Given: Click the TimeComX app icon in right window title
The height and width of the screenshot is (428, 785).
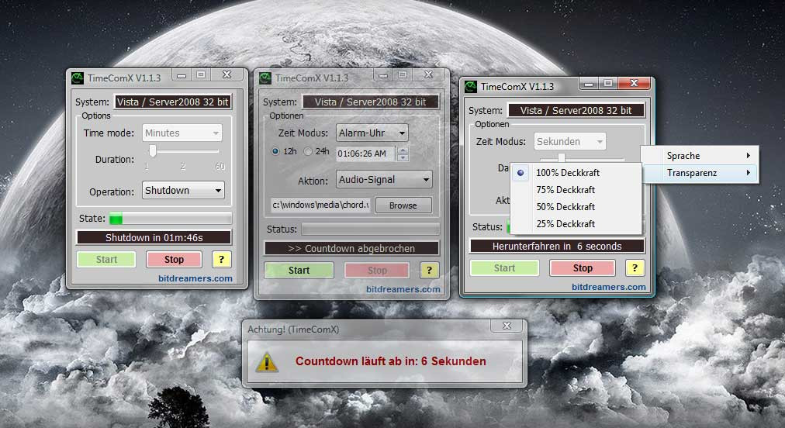Looking at the screenshot, I should pyautogui.click(x=471, y=87).
